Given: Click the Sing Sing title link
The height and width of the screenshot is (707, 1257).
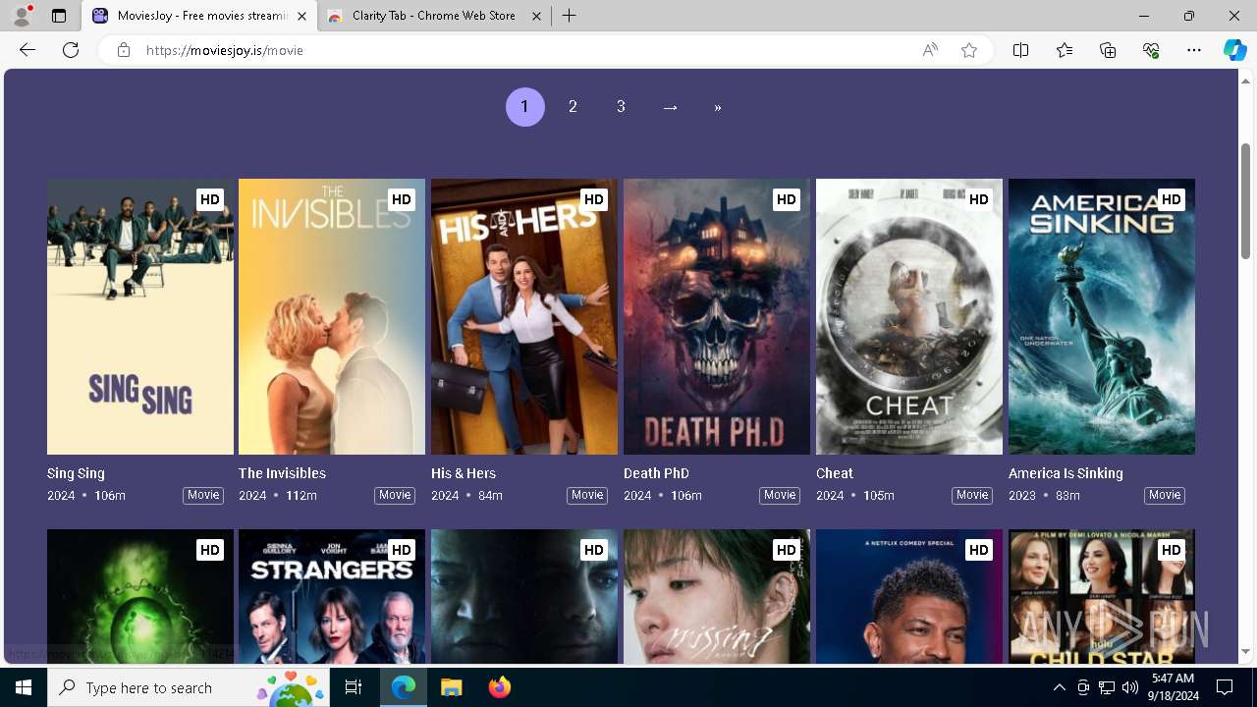Looking at the screenshot, I should click(76, 473).
